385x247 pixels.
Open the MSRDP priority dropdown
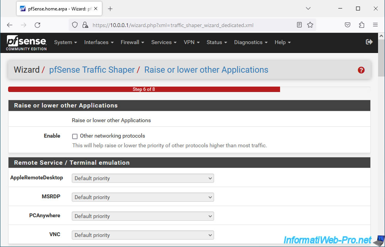[x=143, y=197]
